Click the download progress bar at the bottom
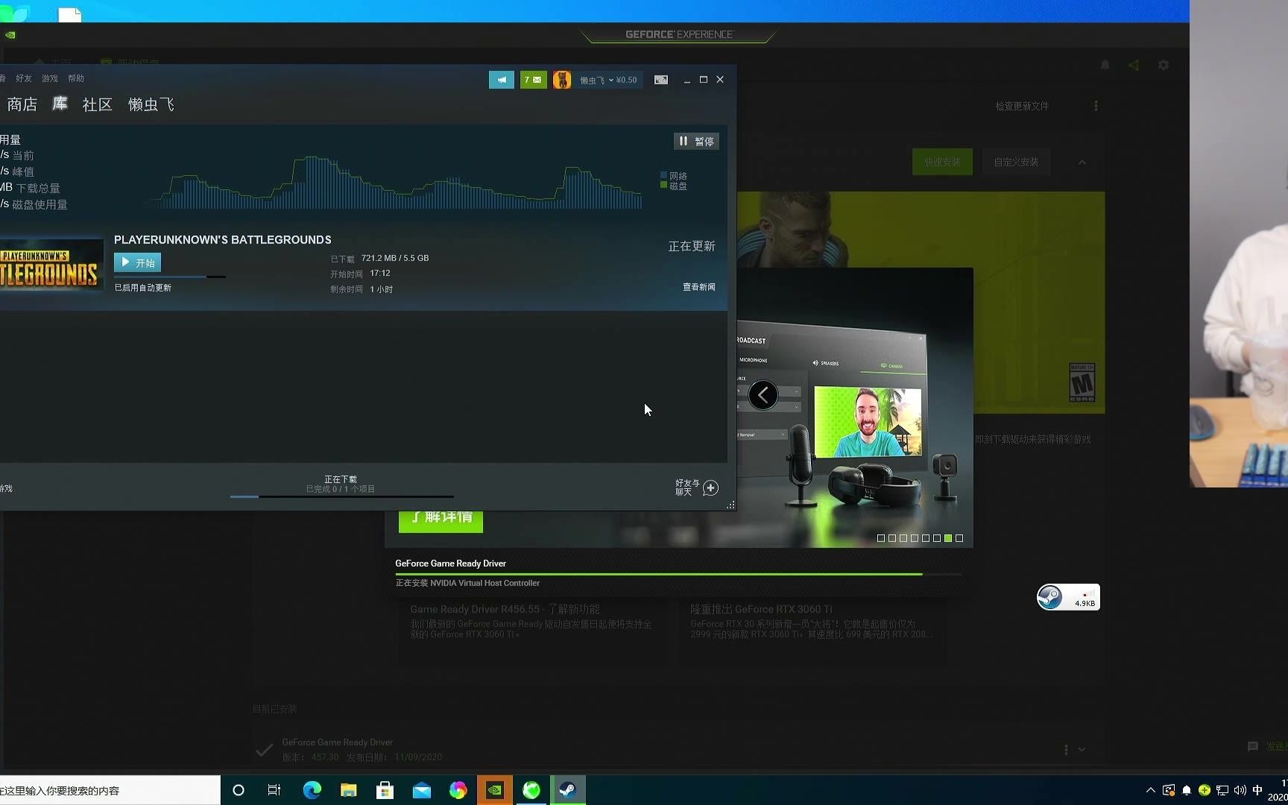This screenshot has height=805, width=1288. coord(341,496)
